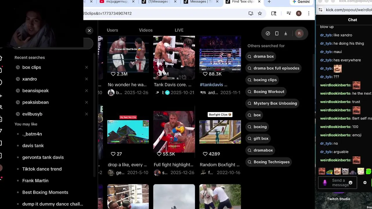Choose the 'Tiktok dance trend' suggestion
372x209 pixels.
coord(42,169)
